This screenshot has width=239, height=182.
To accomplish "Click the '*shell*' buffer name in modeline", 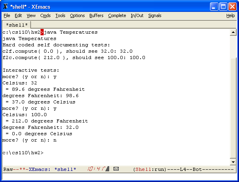I will pos(65,169).
